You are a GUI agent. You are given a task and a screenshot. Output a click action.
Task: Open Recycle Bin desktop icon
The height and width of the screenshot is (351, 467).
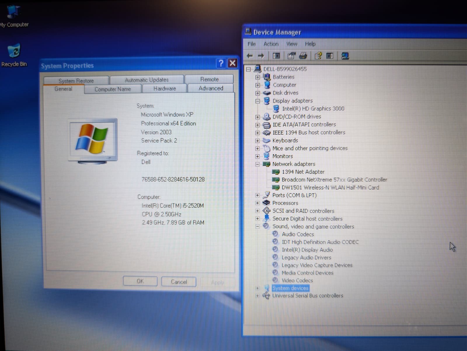click(14, 55)
